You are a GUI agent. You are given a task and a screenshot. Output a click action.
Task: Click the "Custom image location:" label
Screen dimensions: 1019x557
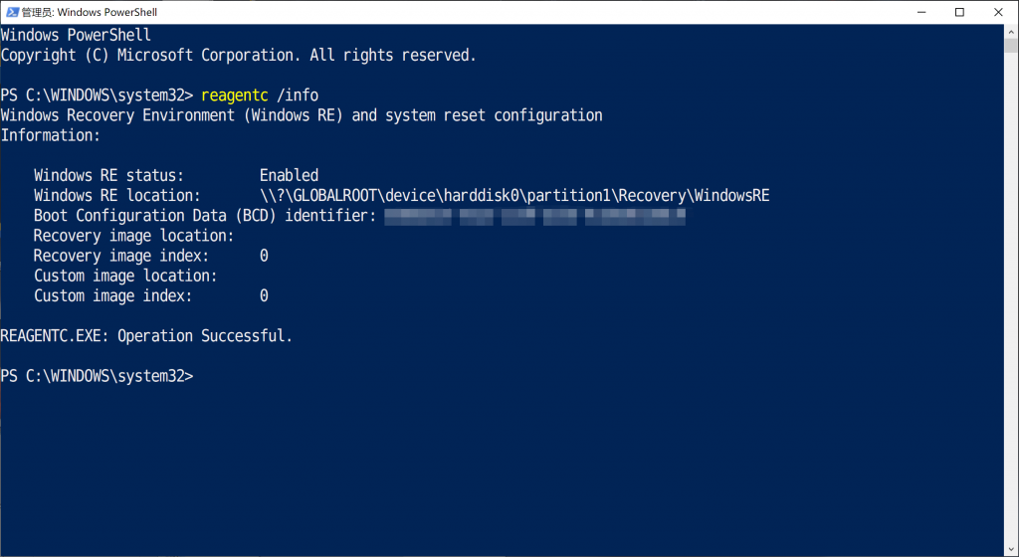point(125,276)
